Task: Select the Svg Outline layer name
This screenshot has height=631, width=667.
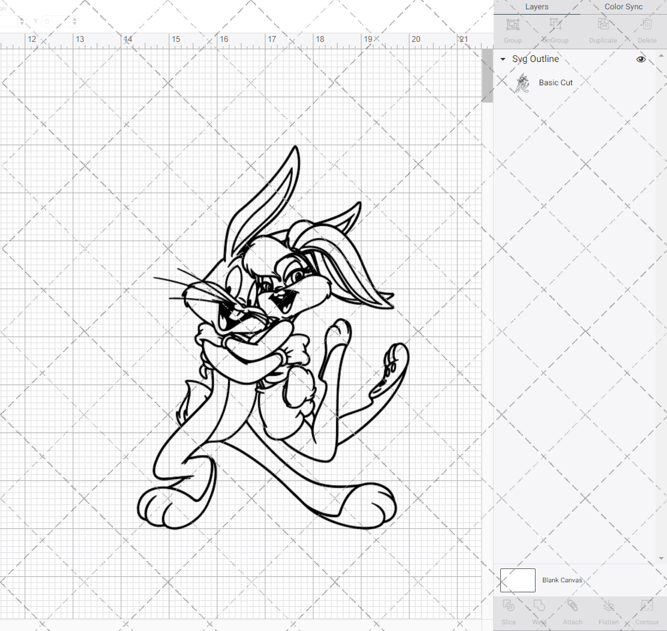Action: coord(535,59)
